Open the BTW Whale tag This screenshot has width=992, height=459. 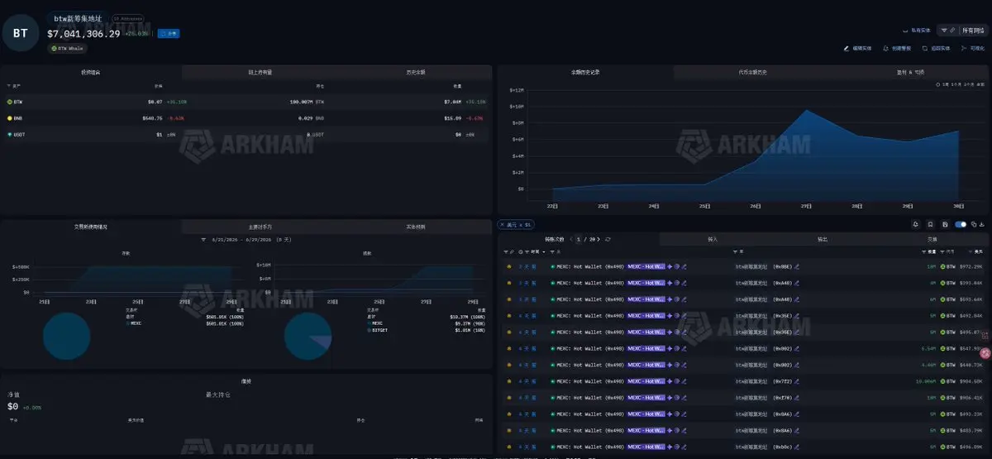[x=69, y=49]
